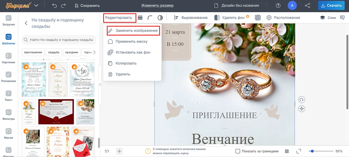Open the help question mark icon
The width and height of the screenshot is (349, 157).
(x=278, y=6)
